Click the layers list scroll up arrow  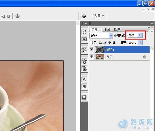coord(151,48)
